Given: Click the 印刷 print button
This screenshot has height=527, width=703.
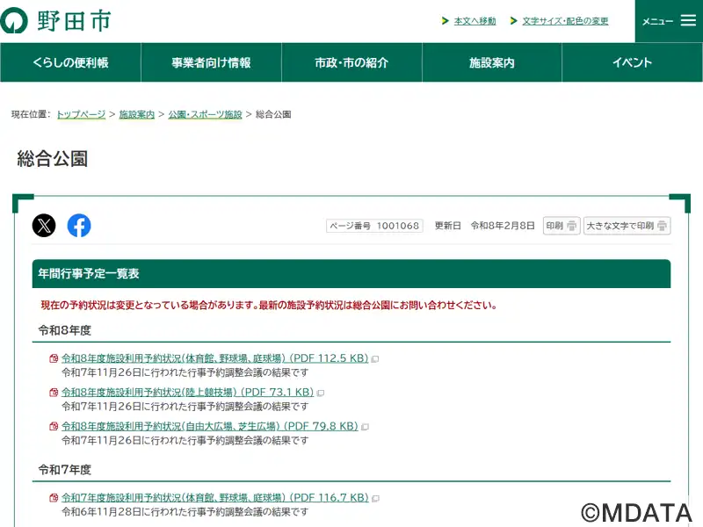Looking at the screenshot, I should tap(562, 226).
